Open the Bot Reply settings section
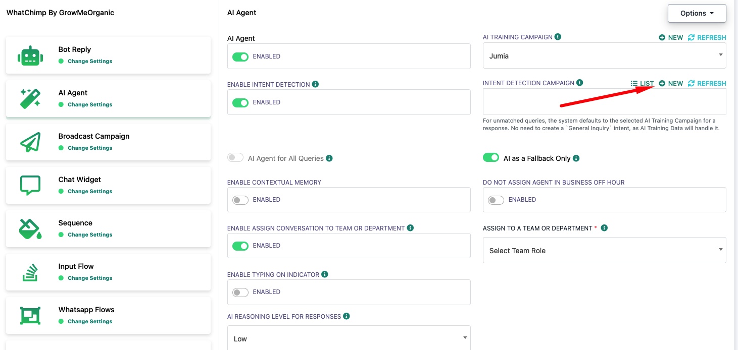Image resolution: width=738 pixels, height=350 pixels. [108, 55]
